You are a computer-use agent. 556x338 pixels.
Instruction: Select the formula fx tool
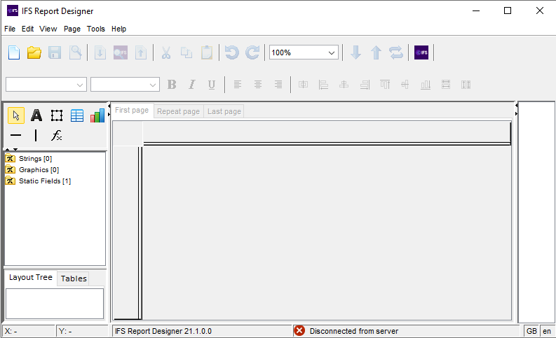pos(57,136)
